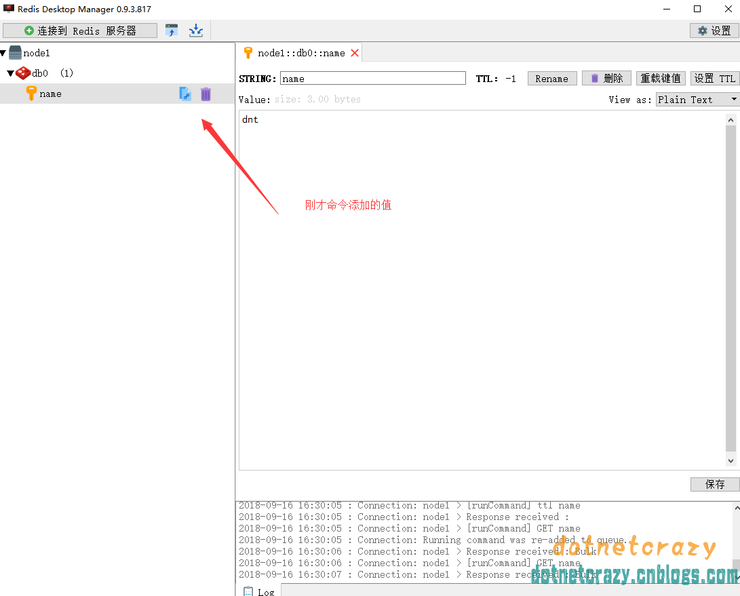Click the trash icon beside name key
Viewport: 740px width, 596px height.
click(206, 94)
